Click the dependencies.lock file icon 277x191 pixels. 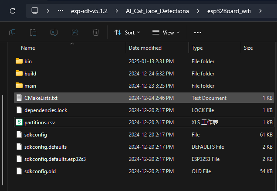(19, 110)
